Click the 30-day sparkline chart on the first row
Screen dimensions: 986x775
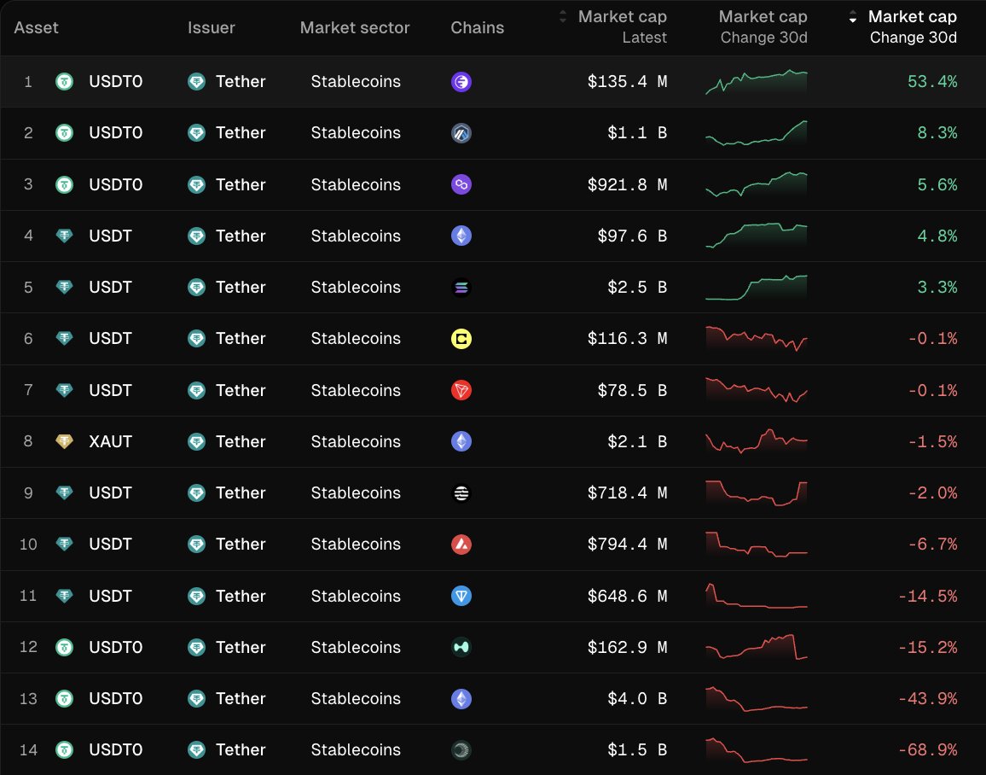[x=756, y=82]
